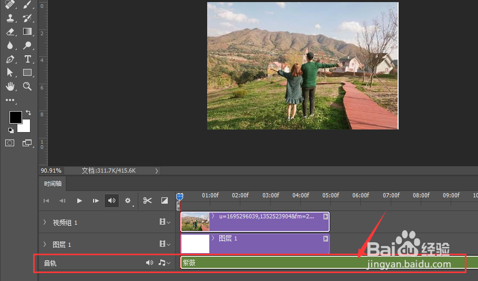Select the Healing Brush tool

[10, 4]
